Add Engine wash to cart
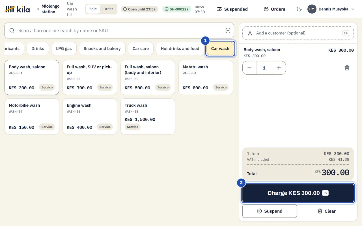362x226 pixels. pos(90,116)
